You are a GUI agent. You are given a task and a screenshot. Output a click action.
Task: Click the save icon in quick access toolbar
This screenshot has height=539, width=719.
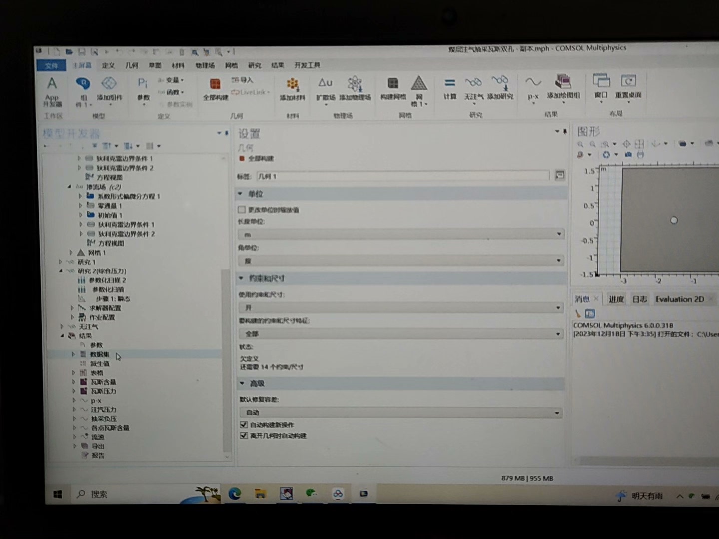(82, 51)
